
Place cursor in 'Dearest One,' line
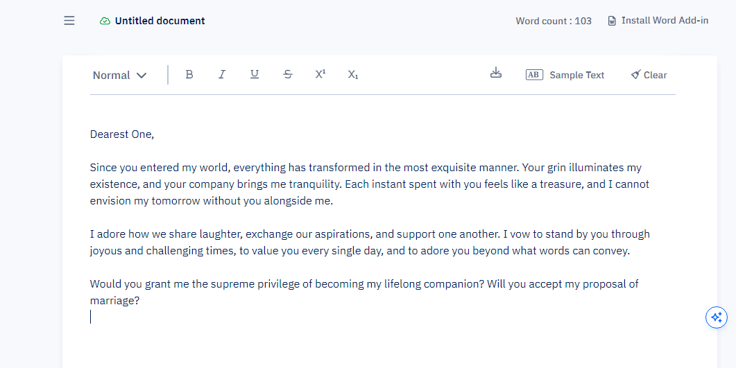(122, 134)
